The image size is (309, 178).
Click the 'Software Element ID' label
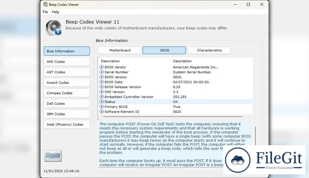coord(122,111)
